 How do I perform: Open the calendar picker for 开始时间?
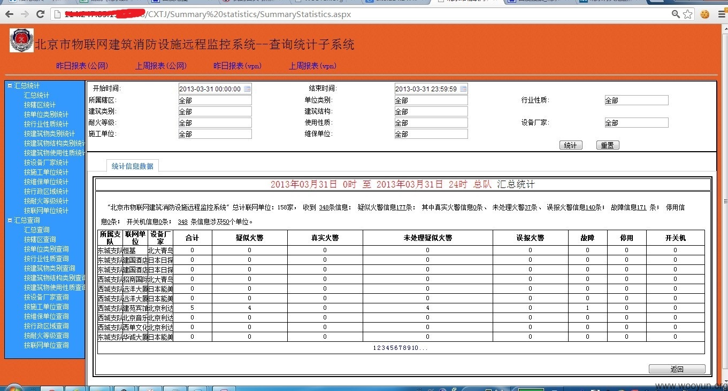[247, 89]
